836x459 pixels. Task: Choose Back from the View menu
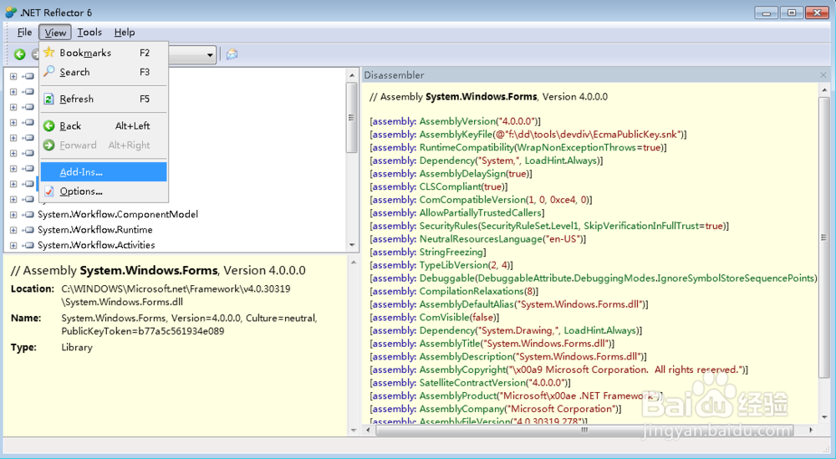pyautogui.click(x=104, y=125)
